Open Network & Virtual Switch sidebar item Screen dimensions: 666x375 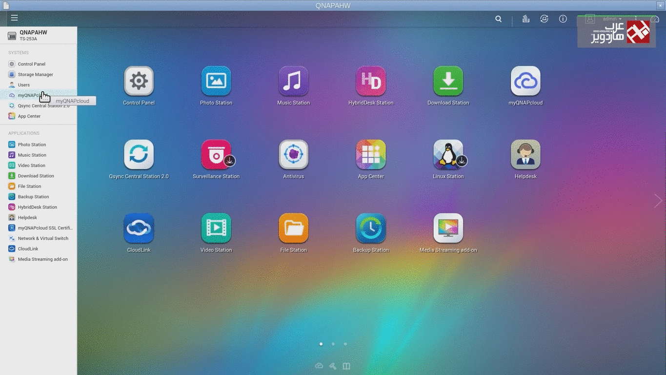[x=39, y=238]
